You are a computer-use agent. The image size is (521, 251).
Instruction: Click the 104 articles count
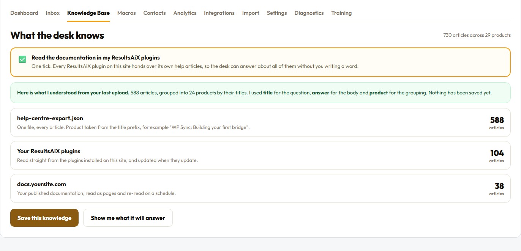point(497,156)
